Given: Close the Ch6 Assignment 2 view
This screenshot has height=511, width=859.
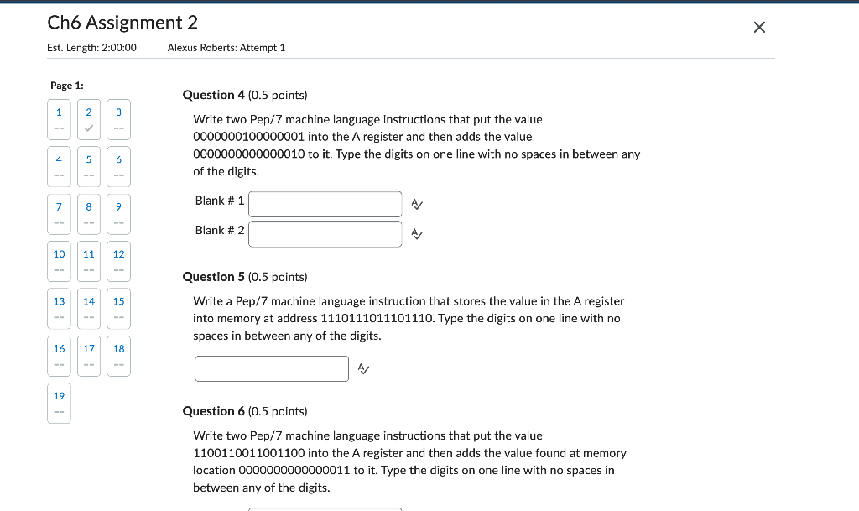Looking at the screenshot, I should 759,26.
